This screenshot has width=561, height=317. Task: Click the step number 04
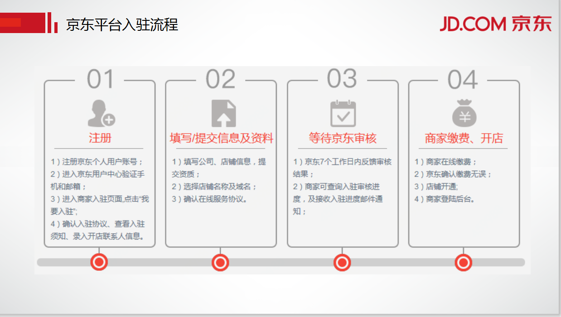(x=463, y=80)
